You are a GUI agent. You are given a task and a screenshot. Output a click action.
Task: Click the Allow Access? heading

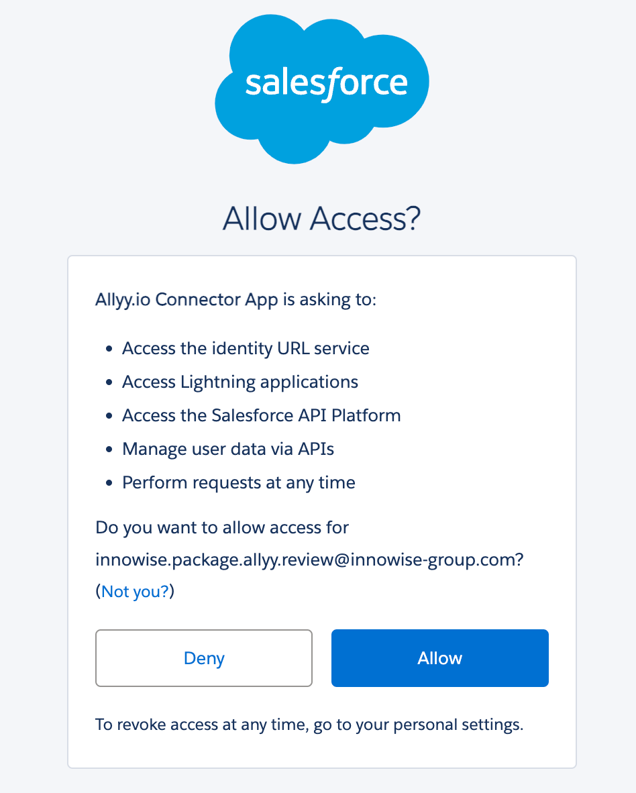[x=321, y=219]
